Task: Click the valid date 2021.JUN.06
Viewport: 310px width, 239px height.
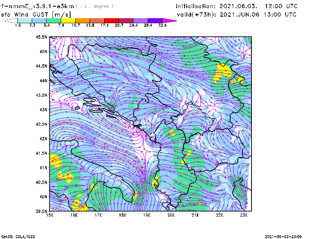Action: click(239, 15)
